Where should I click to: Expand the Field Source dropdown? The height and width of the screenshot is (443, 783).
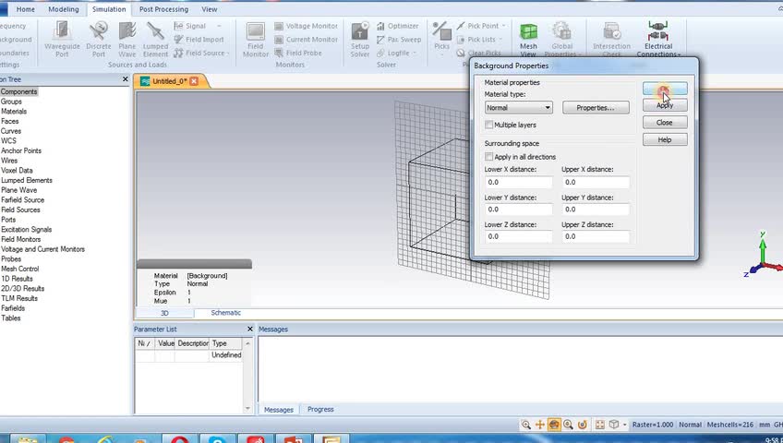tap(228, 53)
